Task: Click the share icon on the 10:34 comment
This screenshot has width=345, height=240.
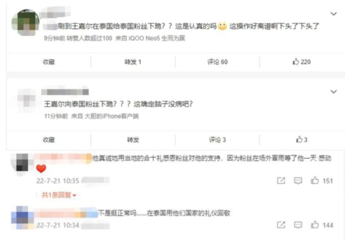Action: [281, 225]
